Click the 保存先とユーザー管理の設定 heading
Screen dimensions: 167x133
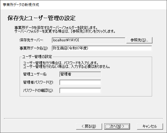pyautogui.click(x=42, y=18)
